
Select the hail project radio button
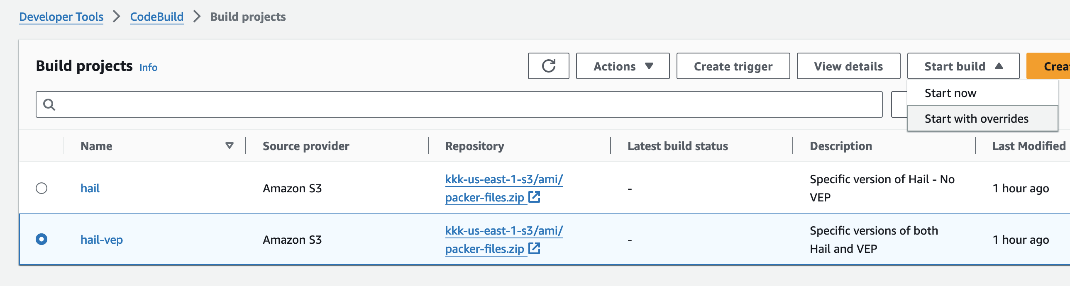42,189
